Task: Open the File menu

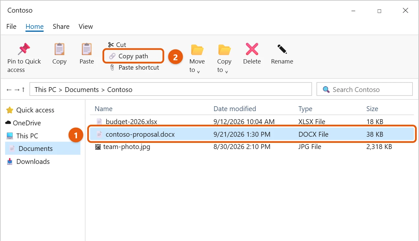Action: [11, 27]
